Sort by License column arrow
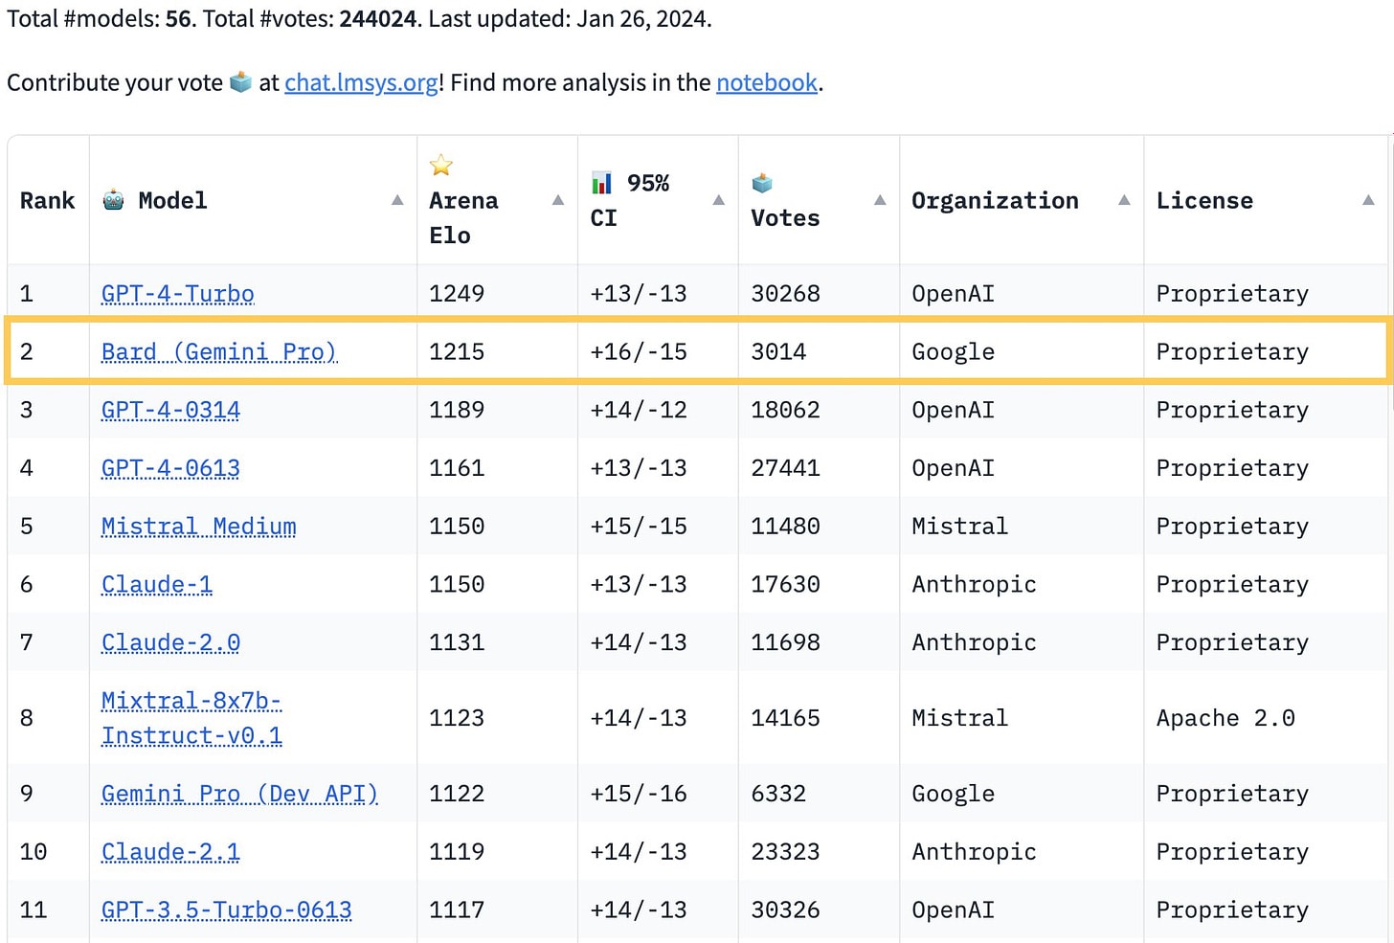 click(x=1368, y=200)
